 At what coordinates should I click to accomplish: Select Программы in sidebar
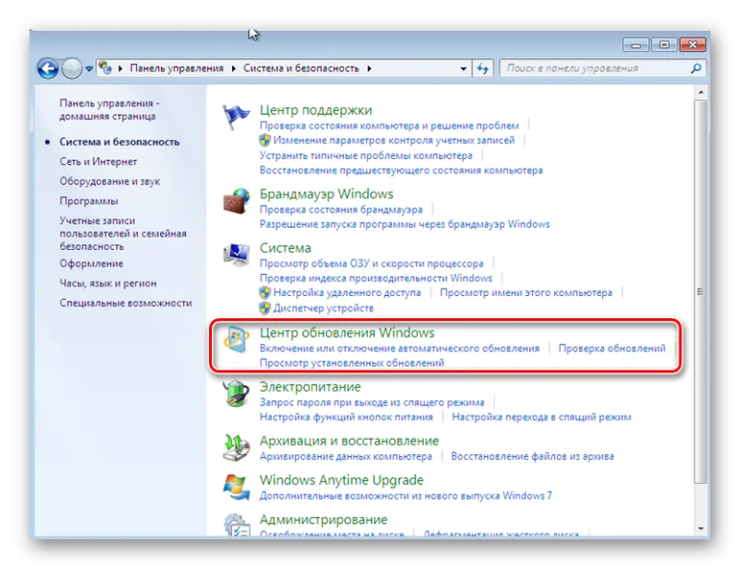coord(89,201)
